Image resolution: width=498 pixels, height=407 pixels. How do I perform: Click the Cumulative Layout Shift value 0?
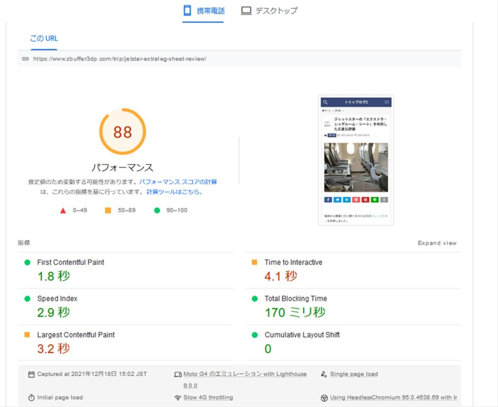coord(268,349)
